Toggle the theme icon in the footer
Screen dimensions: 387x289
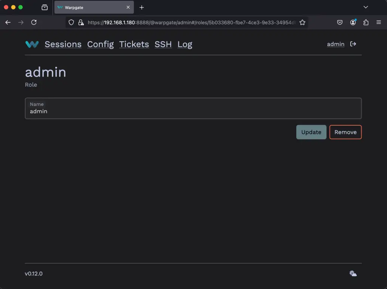[x=352, y=273]
